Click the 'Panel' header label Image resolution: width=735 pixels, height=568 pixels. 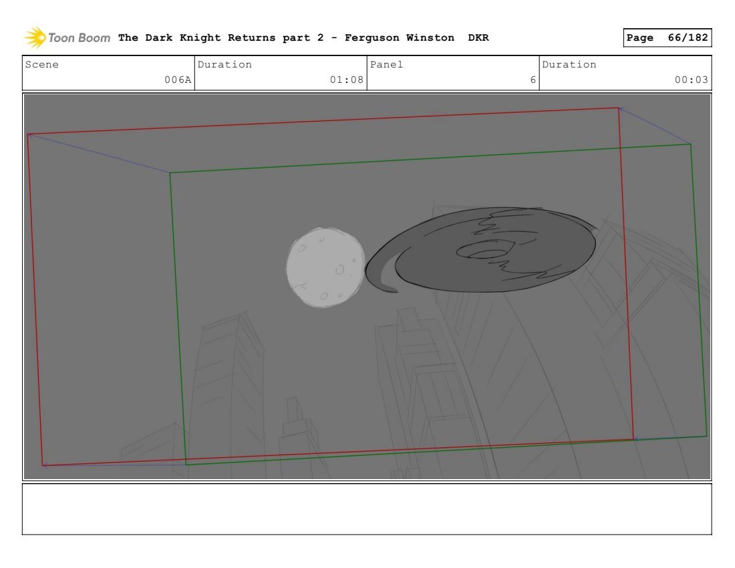pos(386,64)
